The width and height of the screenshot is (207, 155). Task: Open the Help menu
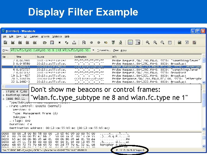[67, 36]
